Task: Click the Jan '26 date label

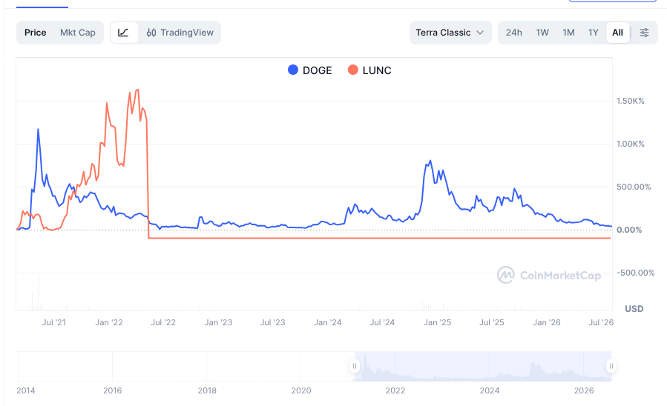Action: [547, 322]
